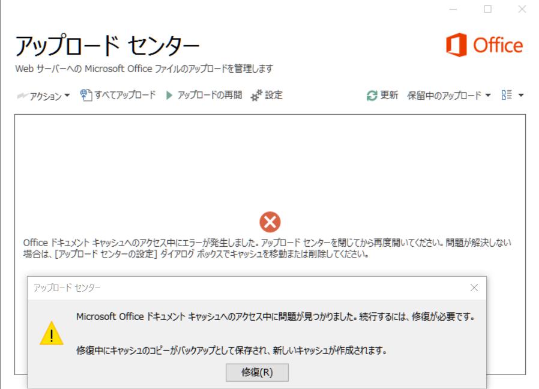
Task: Close the Upload Center main window
Action: pos(522,9)
